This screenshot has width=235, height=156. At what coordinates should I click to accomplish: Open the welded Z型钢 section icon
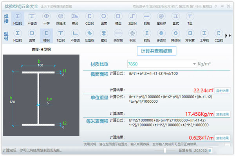[132, 19]
